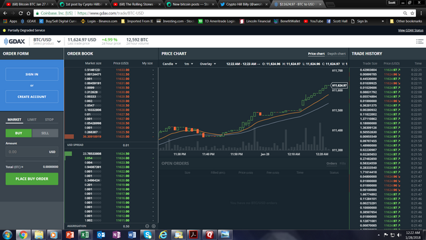Switch to Price chart view
This screenshot has width=426, height=240.
[316, 53]
